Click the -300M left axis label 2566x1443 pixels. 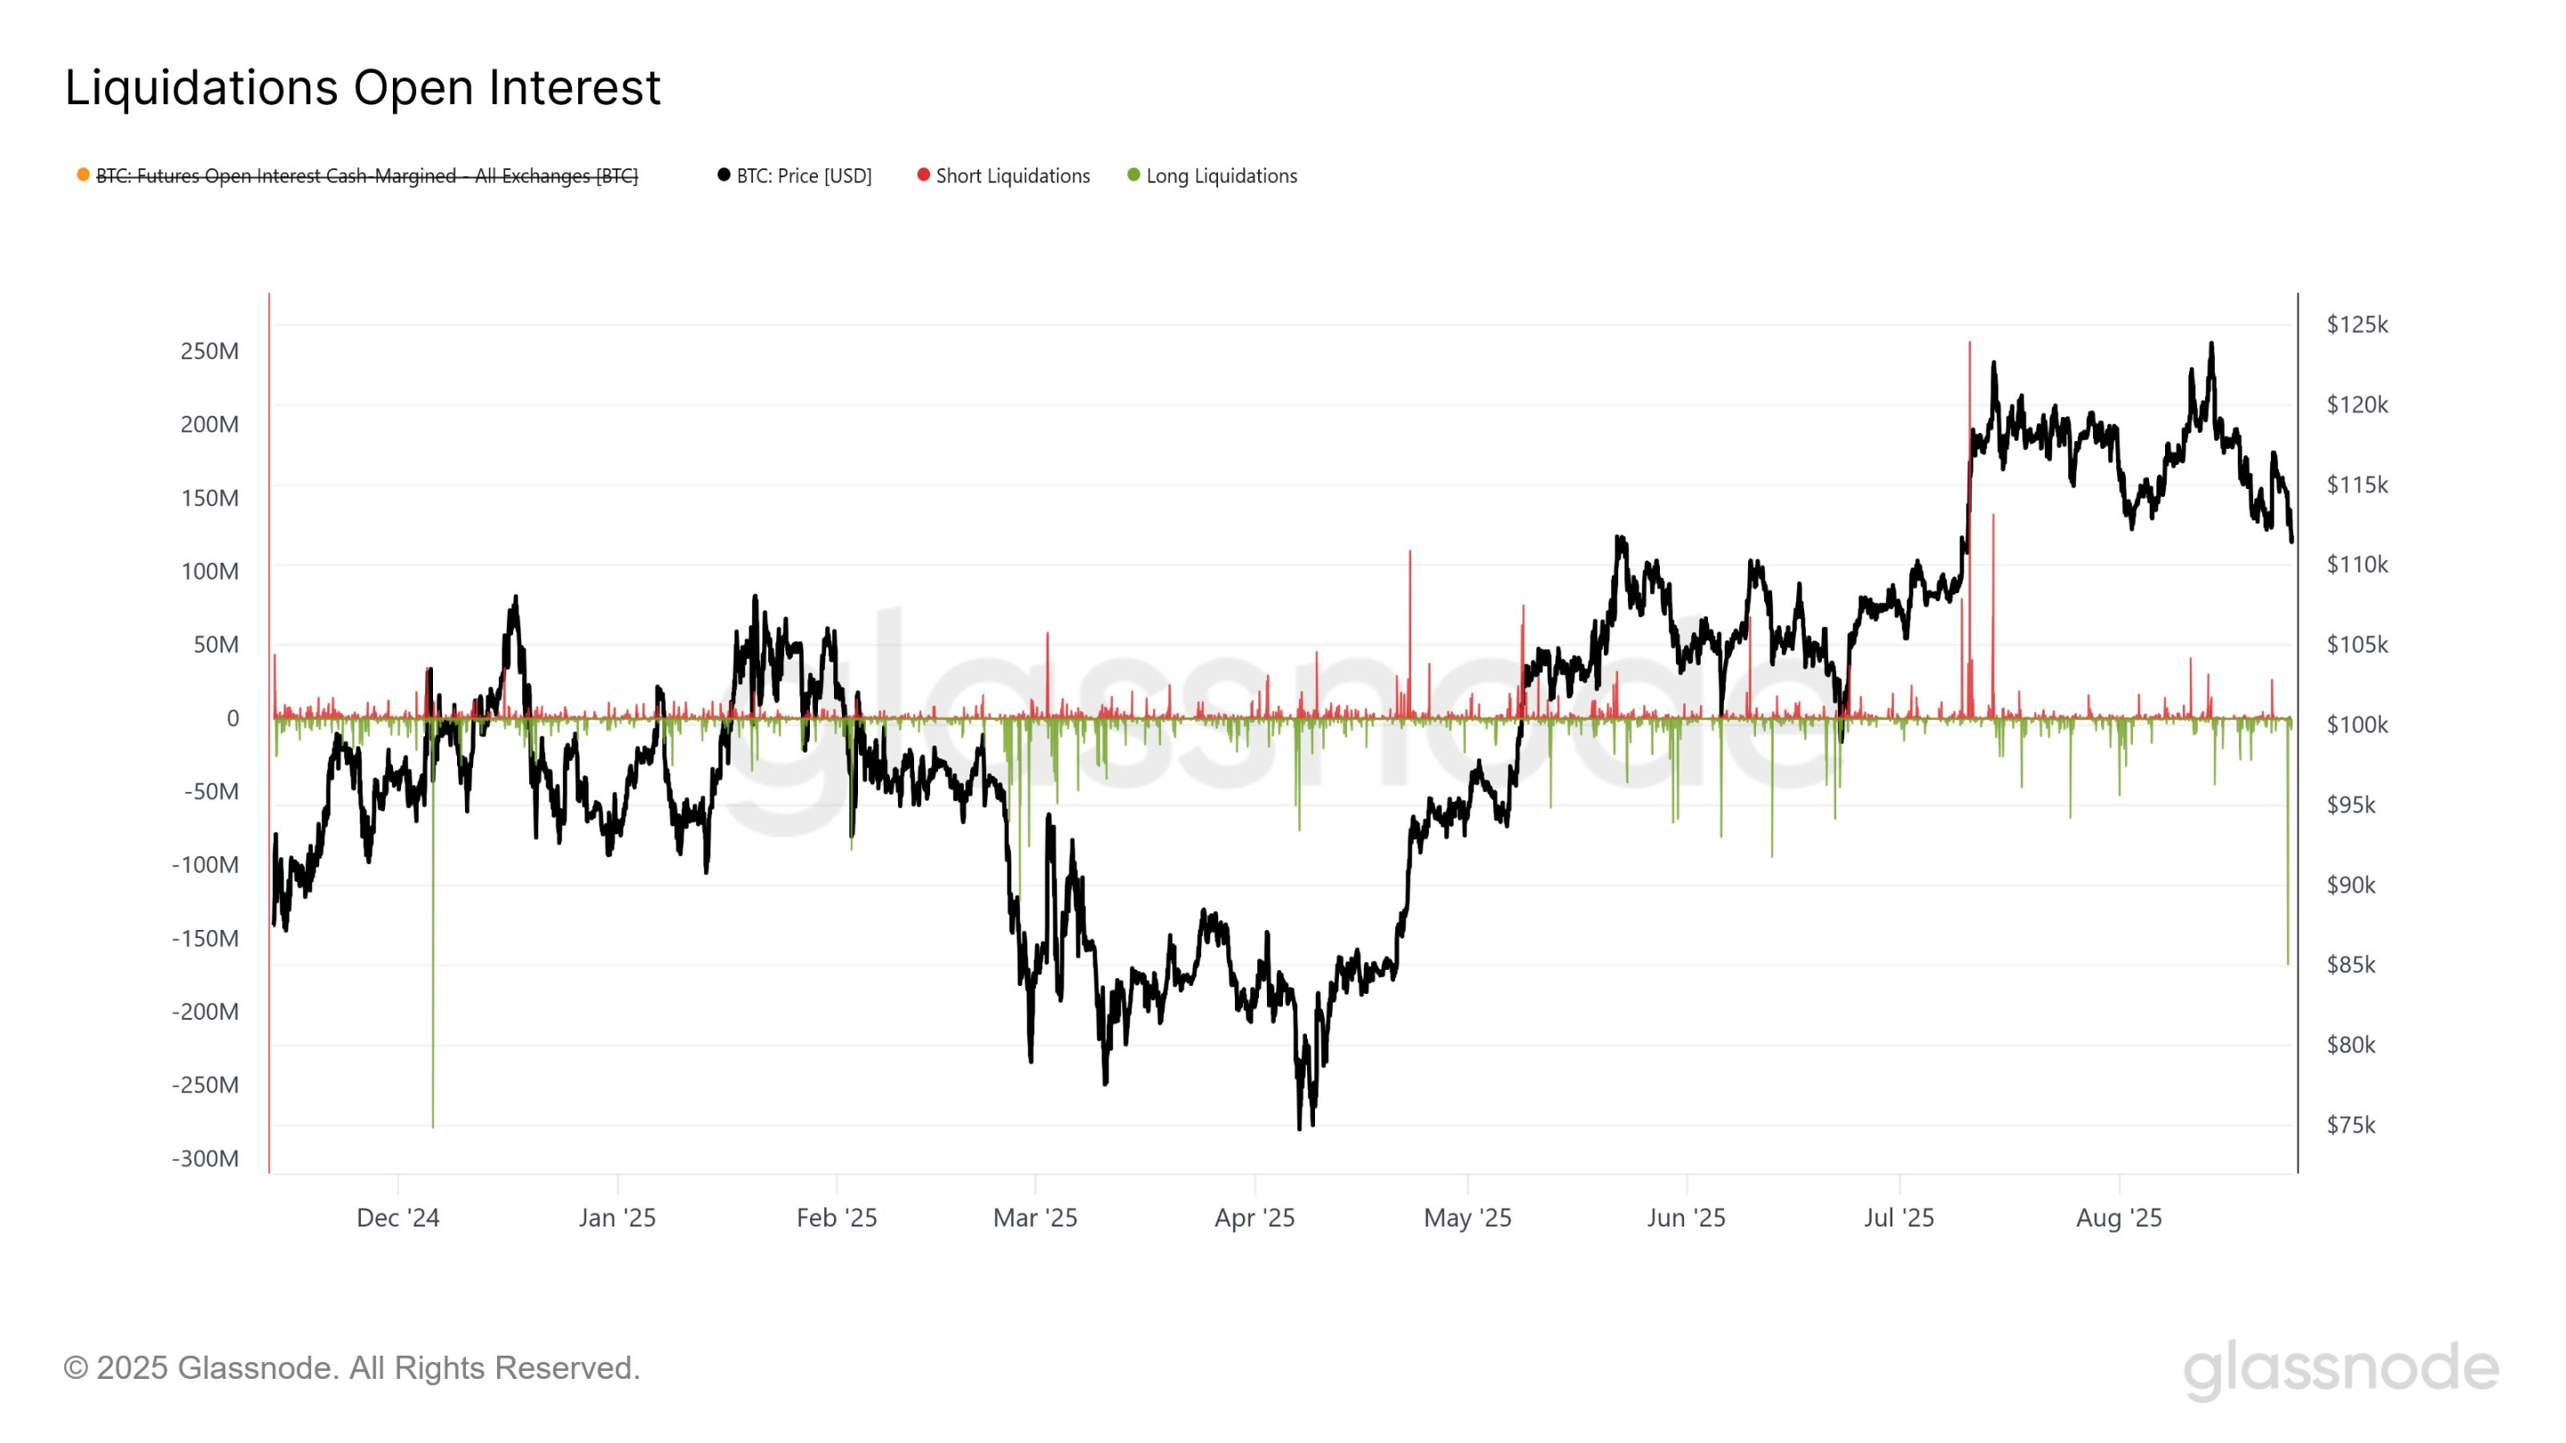tap(205, 1158)
